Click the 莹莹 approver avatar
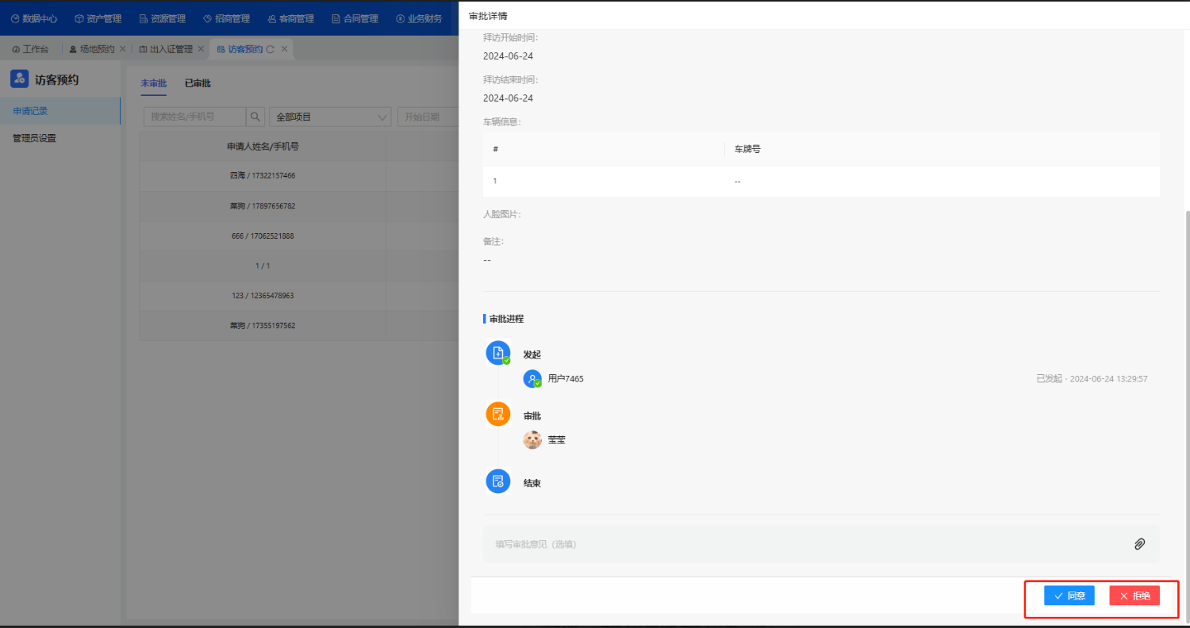 [x=532, y=439]
